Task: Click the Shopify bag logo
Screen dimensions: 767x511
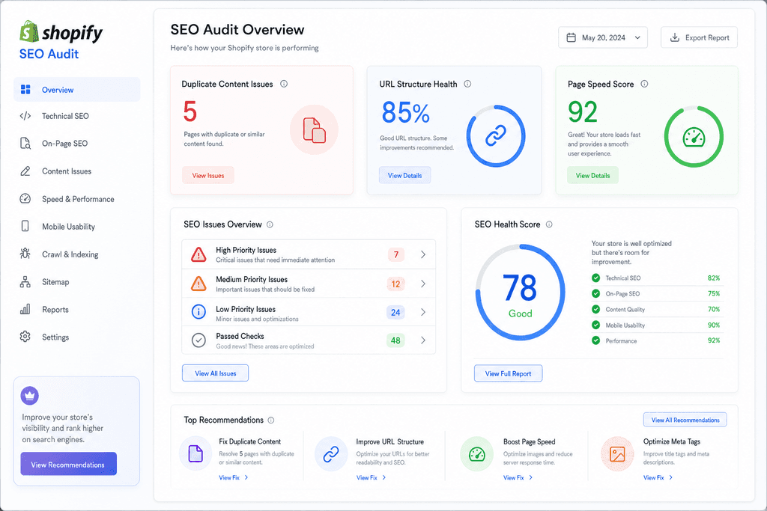Action: pos(29,31)
